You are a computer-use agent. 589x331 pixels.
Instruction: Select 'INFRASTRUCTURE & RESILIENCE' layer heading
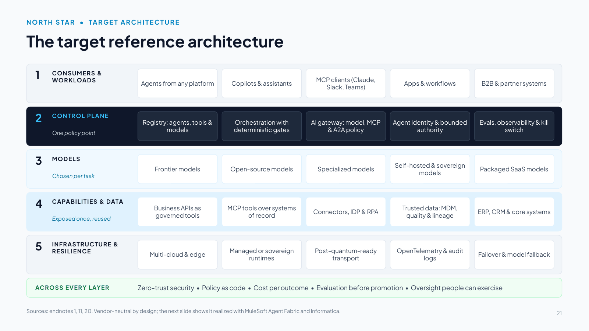coord(85,248)
